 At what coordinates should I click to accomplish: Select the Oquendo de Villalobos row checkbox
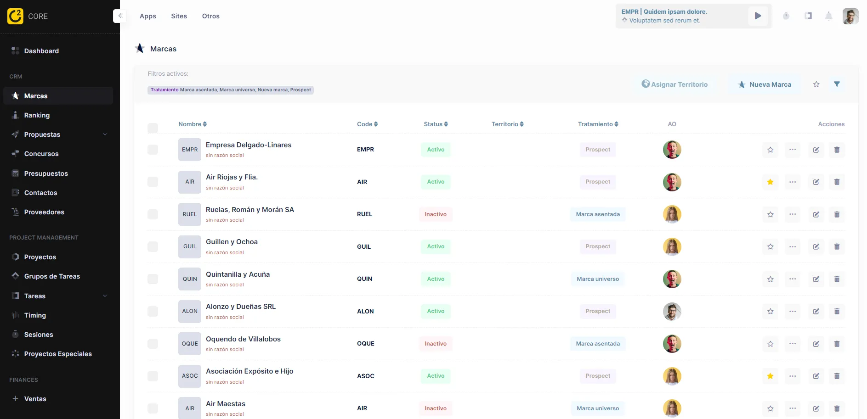(x=153, y=344)
